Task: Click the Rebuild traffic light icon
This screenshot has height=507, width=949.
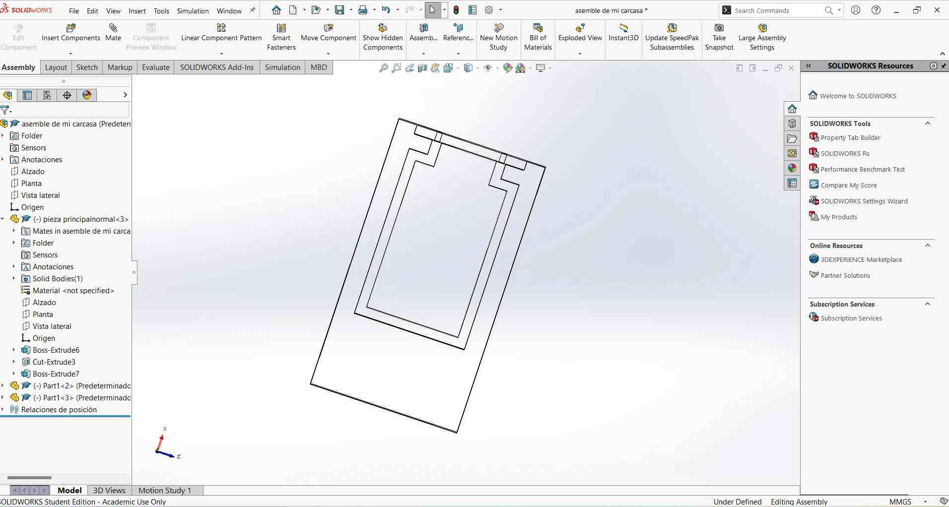Action: [456, 10]
